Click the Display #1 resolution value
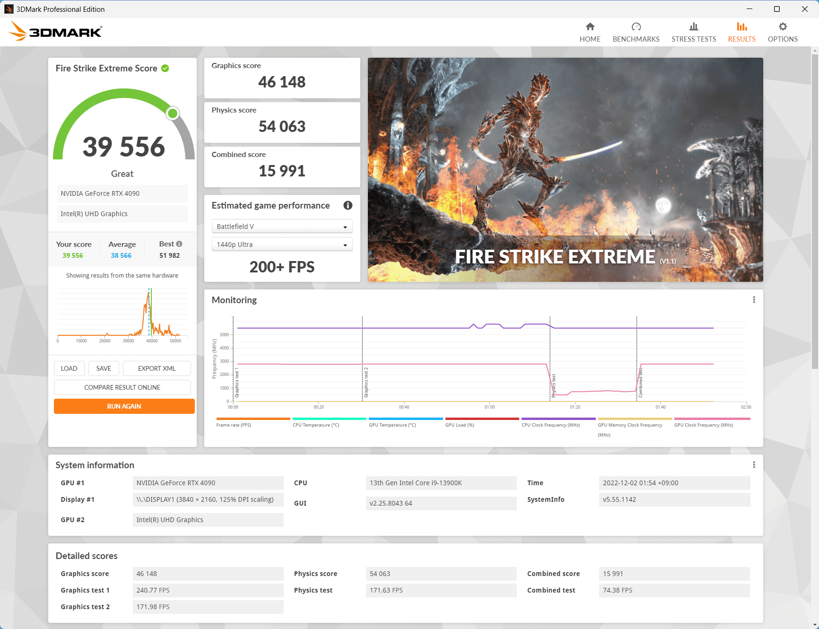Screen dimensions: 819x629 [x=208, y=499]
